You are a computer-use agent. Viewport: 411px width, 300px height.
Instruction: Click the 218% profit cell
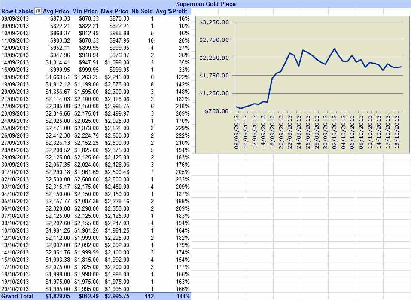click(183, 106)
